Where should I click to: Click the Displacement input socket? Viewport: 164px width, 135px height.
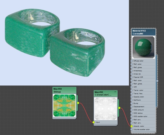click(131, 107)
